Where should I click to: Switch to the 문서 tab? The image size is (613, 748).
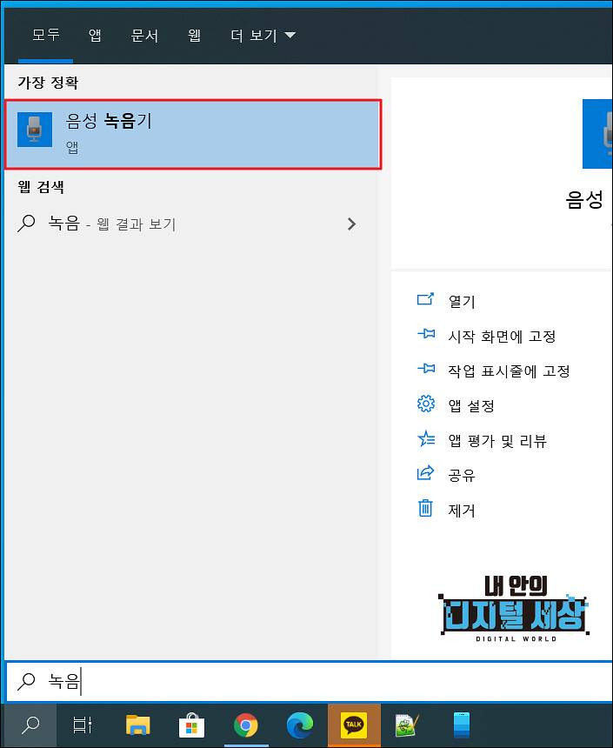[144, 36]
